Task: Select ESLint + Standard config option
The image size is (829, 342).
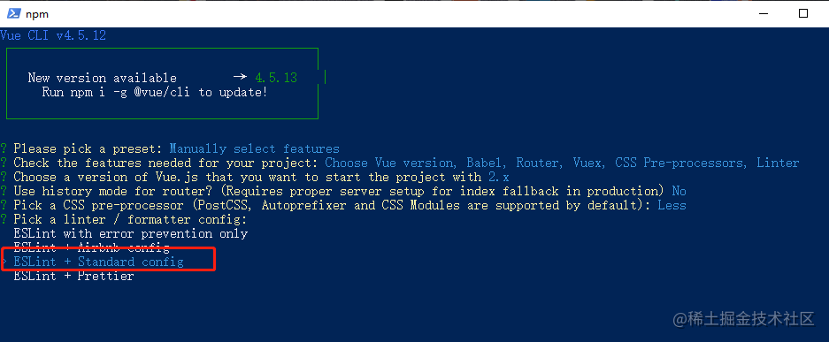Action: [99, 262]
